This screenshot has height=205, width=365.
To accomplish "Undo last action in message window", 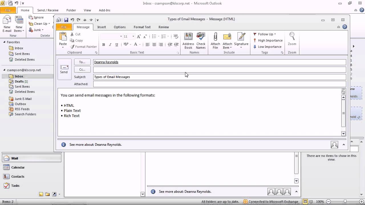I will coord(72,20).
